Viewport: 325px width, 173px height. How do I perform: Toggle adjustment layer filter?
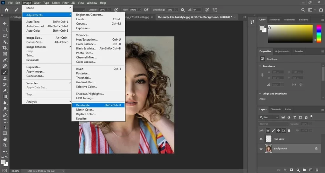(289, 117)
